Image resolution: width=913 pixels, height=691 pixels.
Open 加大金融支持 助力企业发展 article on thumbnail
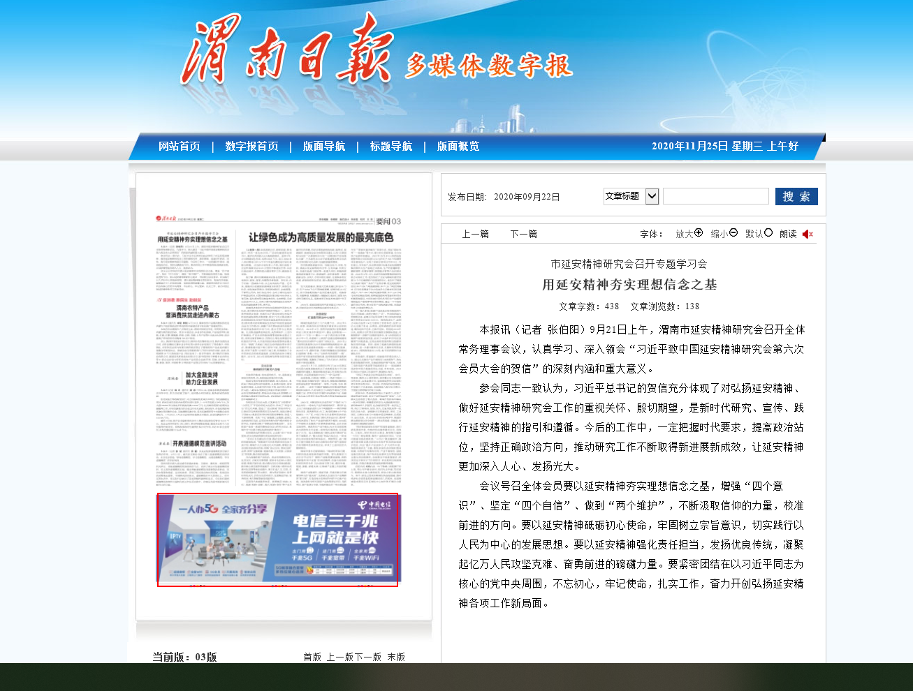pos(201,378)
